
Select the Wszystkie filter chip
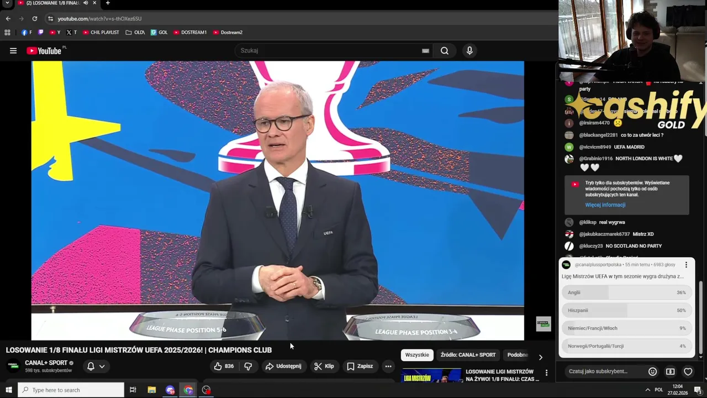(x=417, y=355)
